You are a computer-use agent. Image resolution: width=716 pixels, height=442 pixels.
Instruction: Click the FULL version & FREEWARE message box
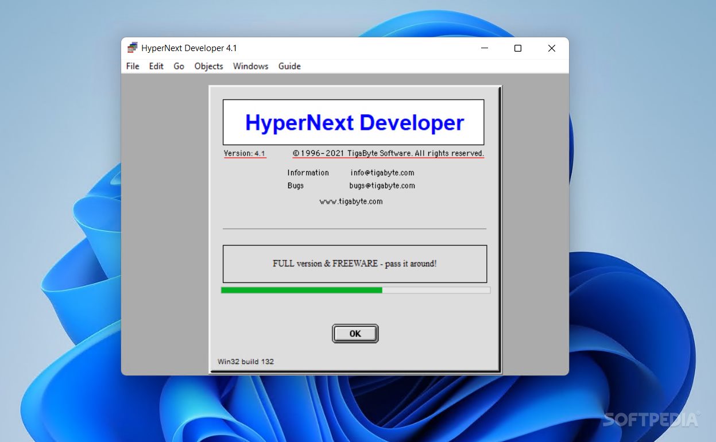[355, 264]
